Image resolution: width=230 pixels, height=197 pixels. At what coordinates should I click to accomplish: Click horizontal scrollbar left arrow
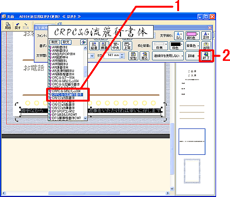click(4, 193)
